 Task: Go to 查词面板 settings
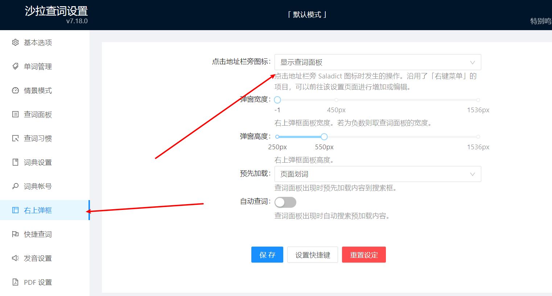[45, 114]
